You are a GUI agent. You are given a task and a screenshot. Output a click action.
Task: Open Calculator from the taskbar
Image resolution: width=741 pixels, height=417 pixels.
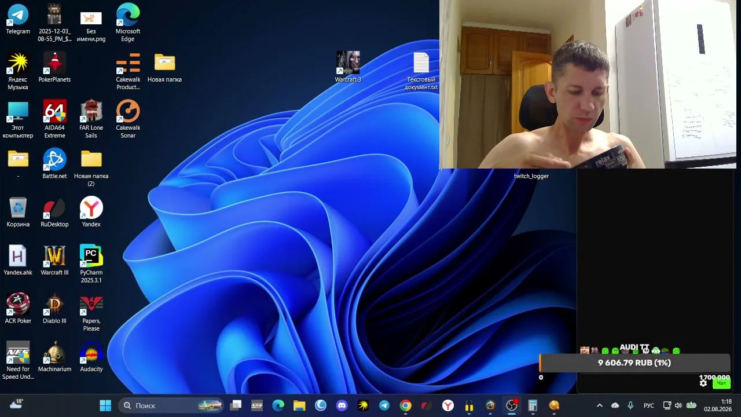click(x=533, y=405)
